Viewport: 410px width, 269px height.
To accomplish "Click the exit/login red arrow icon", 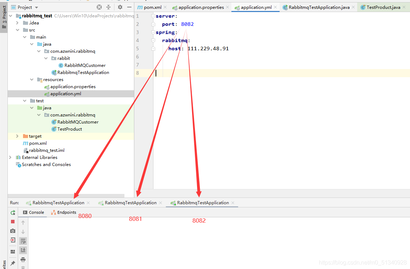I will [x=13, y=240].
